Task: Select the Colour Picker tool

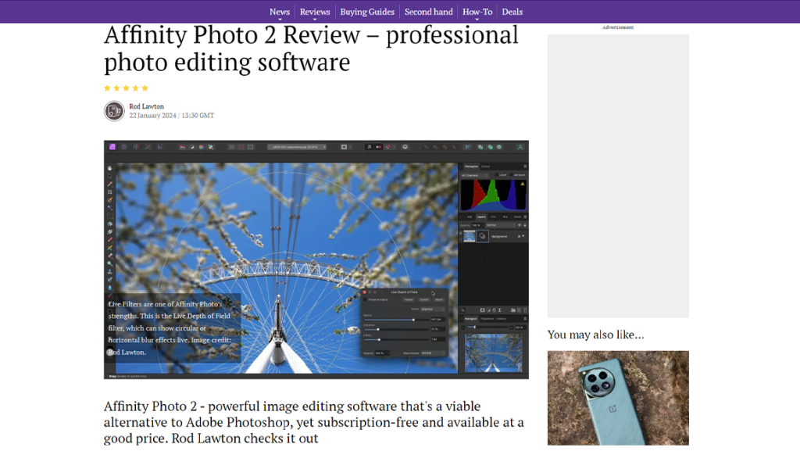Action: coord(109,184)
